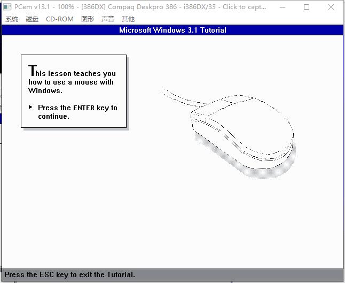Click the 'Press the ENTER key to continue' text

point(77,112)
